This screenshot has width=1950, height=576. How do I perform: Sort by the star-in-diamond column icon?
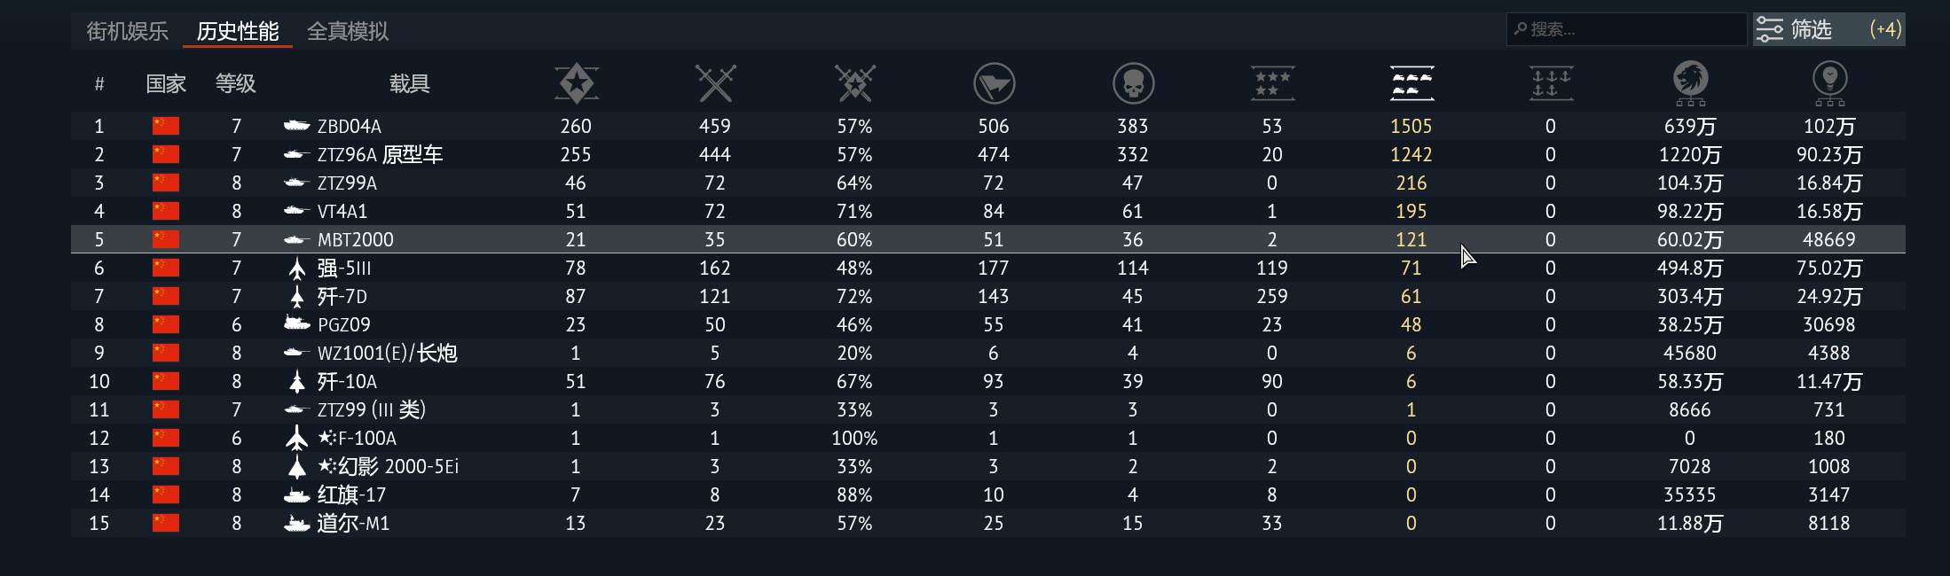click(x=576, y=83)
